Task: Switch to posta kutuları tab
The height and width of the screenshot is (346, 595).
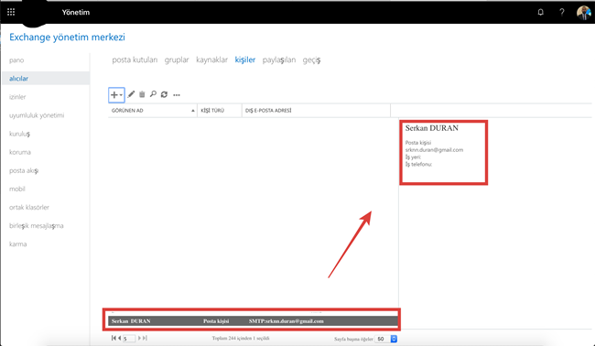Action: [135, 59]
